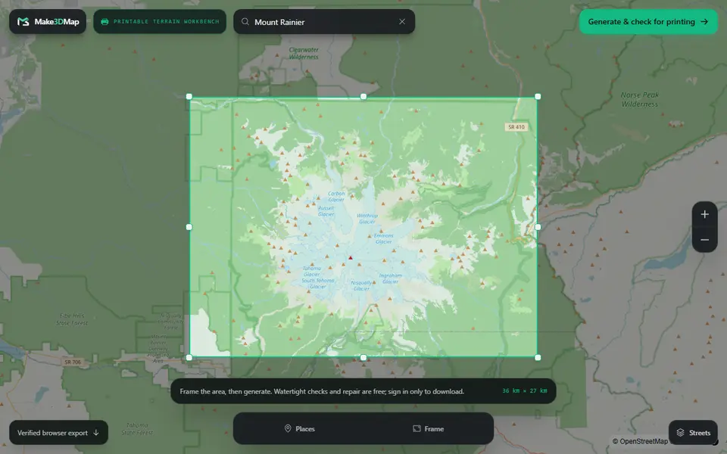Click the Places pin icon
The height and width of the screenshot is (454, 727).
[288, 428]
